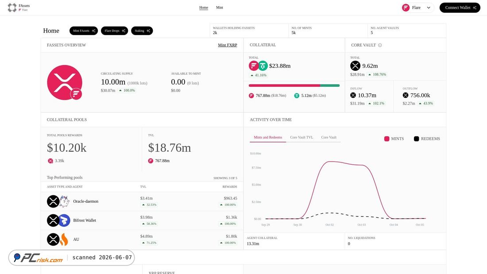Click the sparkle icon on Connect Wallet
The width and height of the screenshot is (487, 274).
(475, 8)
